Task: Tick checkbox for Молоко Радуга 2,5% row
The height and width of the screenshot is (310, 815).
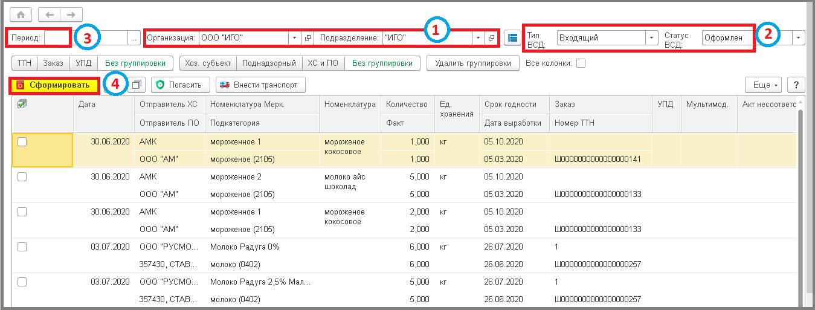Action: pyautogui.click(x=22, y=282)
